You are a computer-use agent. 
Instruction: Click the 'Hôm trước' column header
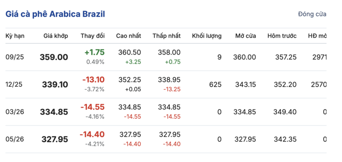pos(282,36)
